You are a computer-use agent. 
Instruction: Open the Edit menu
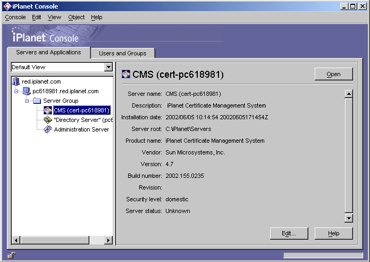(36, 17)
